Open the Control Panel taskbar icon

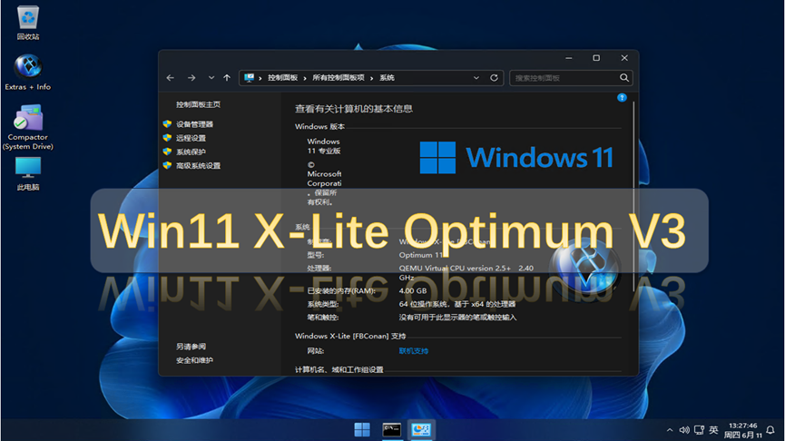[x=421, y=429]
